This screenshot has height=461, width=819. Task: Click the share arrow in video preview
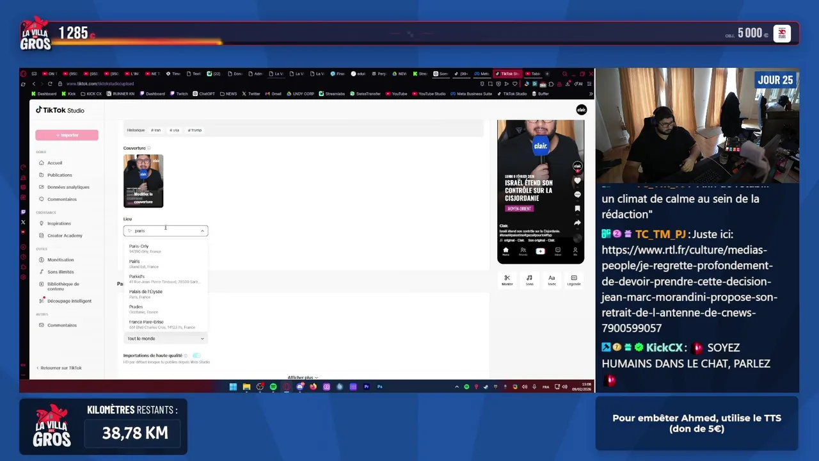[577, 223]
